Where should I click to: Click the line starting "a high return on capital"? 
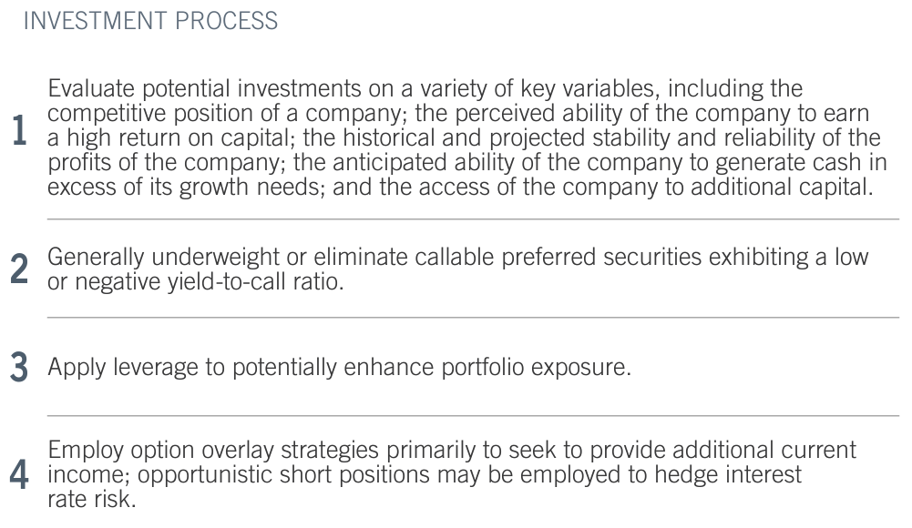(x=464, y=137)
